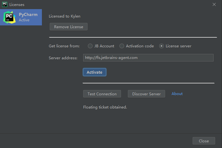Viewport: 222px width, 148px height.
Task: Click the Server address label
Action: point(63,58)
